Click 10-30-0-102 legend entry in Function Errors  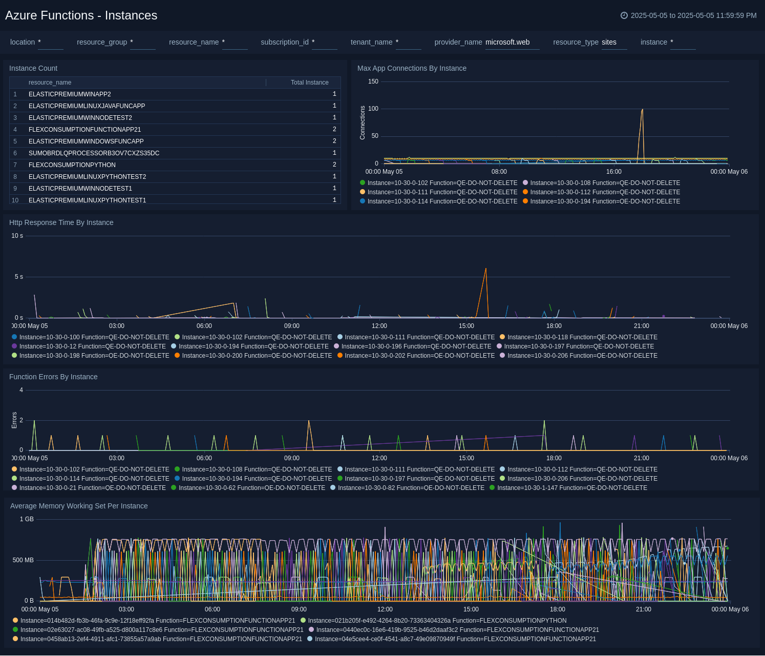click(90, 469)
